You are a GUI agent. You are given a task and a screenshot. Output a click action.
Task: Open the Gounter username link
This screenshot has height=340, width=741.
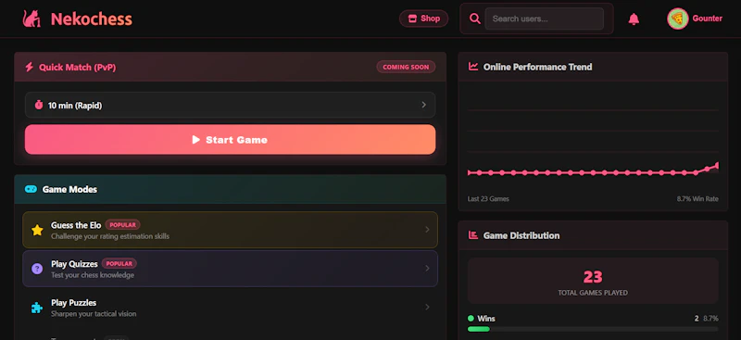click(707, 19)
